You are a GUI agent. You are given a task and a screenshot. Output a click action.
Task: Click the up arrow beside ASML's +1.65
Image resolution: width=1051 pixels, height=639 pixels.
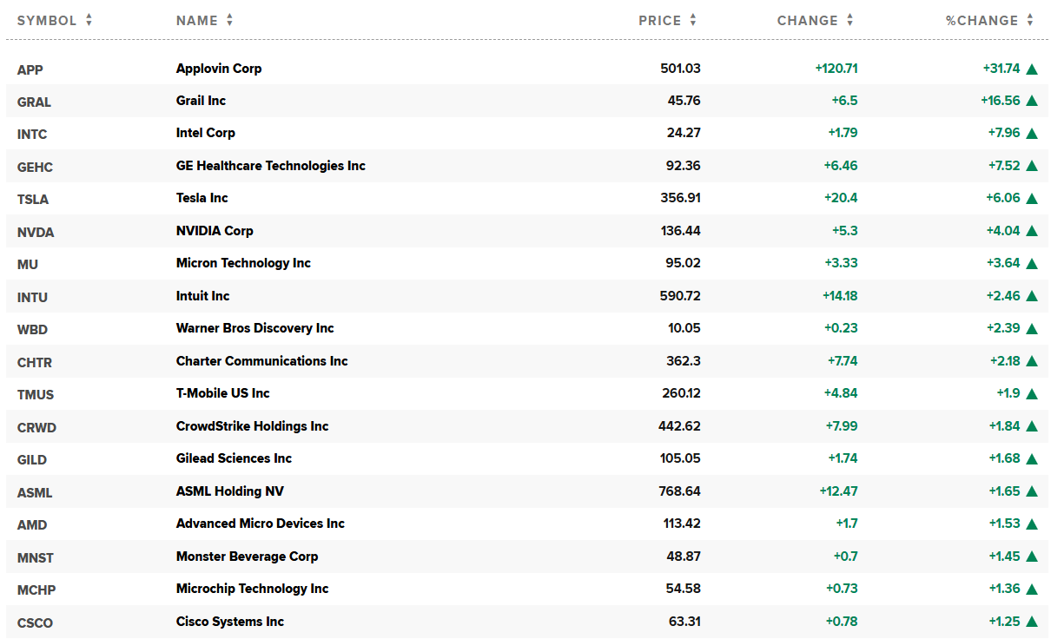(x=1032, y=491)
